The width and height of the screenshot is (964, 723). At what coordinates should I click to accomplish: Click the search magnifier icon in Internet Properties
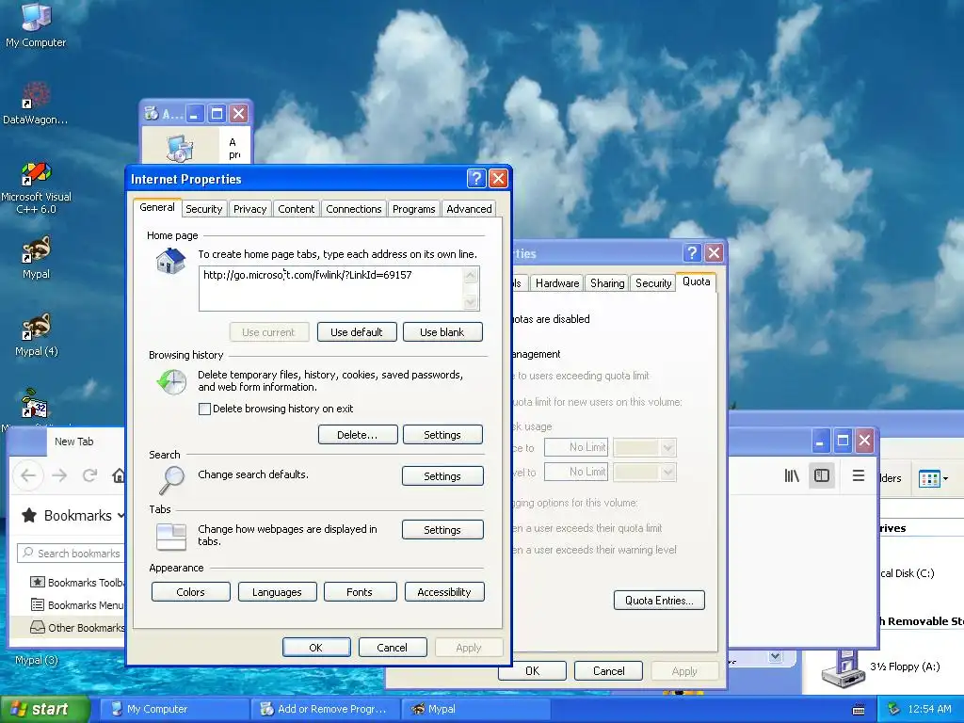(171, 480)
